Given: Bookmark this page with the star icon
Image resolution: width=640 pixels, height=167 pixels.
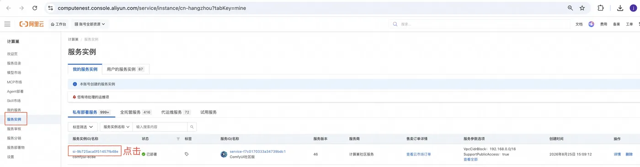Looking at the screenshot, I should (x=582, y=8).
